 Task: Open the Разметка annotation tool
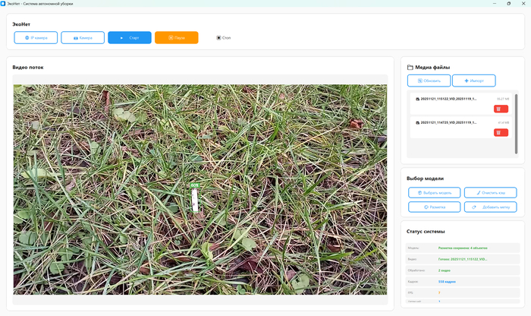click(435, 207)
